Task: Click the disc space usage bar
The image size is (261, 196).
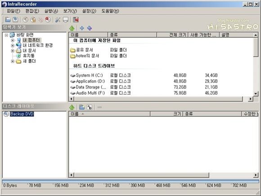Action: pos(130,181)
